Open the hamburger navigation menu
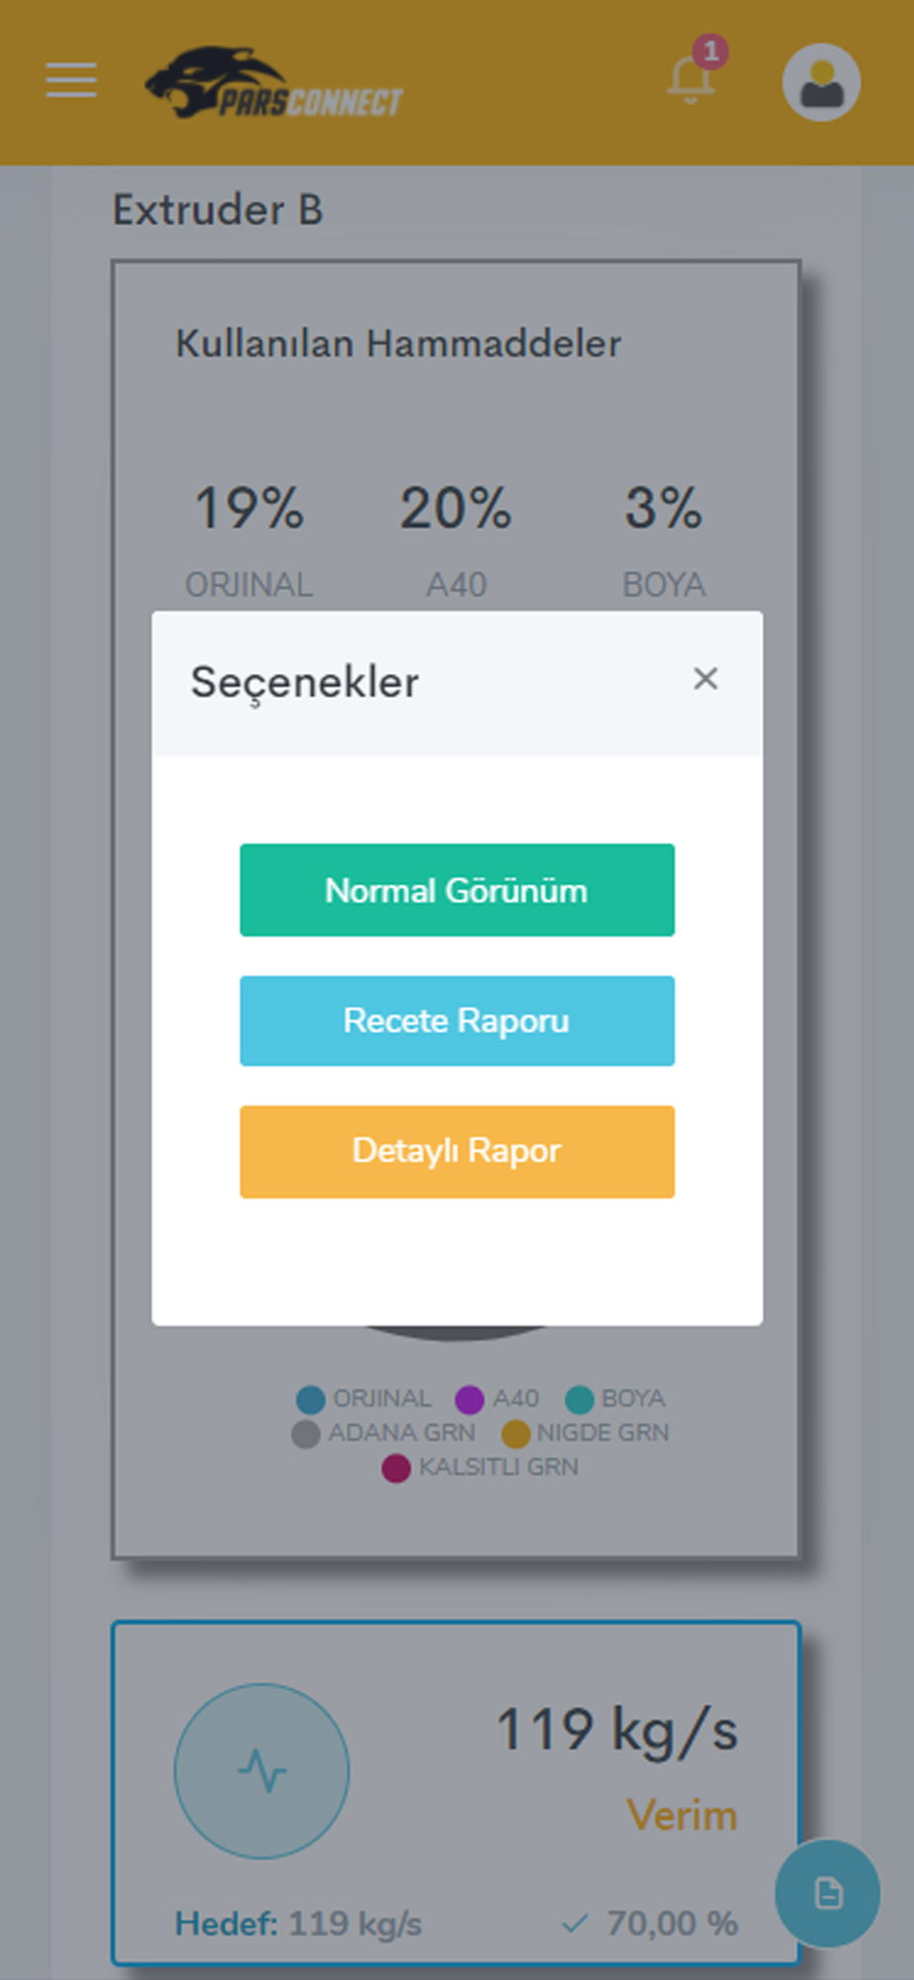 (x=71, y=80)
